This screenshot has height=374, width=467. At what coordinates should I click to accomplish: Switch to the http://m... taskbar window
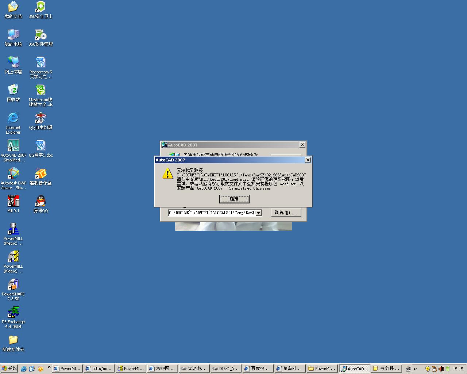coord(99,369)
